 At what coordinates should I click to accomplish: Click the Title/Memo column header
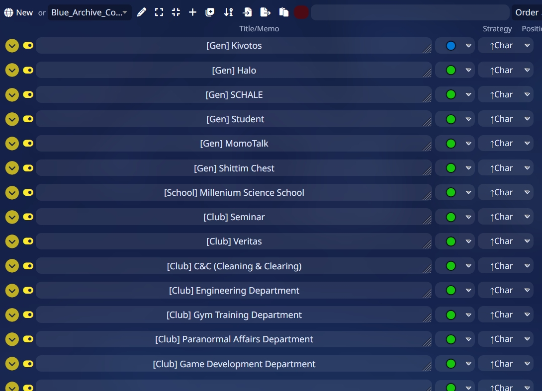[x=259, y=29]
